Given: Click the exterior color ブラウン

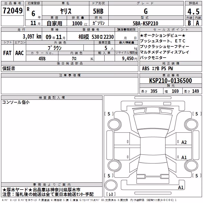Looking at the screenshot, I should [x=55, y=48].
